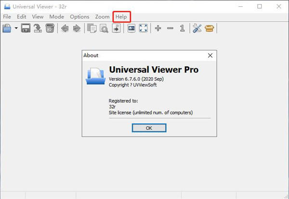Click the Save floppy disk icon
Screen dimensions: 289x199
click(26, 28)
